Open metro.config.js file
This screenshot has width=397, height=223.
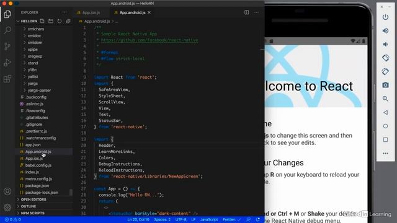[38, 179]
